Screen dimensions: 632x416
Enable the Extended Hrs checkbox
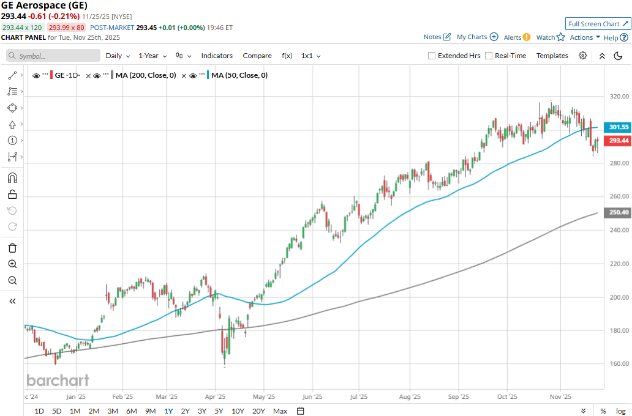click(432, 56)
